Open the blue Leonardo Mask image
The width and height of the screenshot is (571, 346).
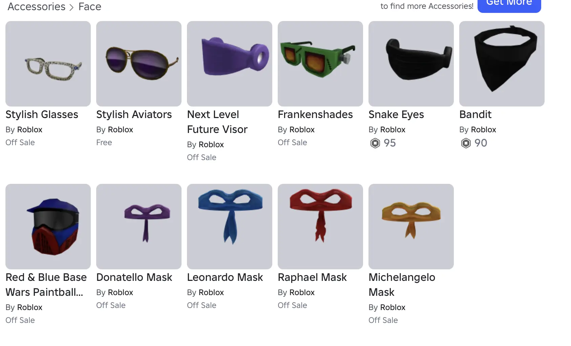230,227
